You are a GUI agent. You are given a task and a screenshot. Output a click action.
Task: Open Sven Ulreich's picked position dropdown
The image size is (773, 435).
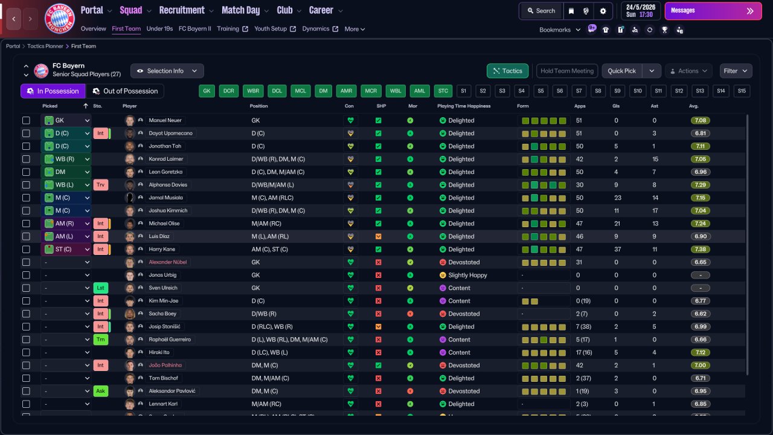tap(66, 288)
